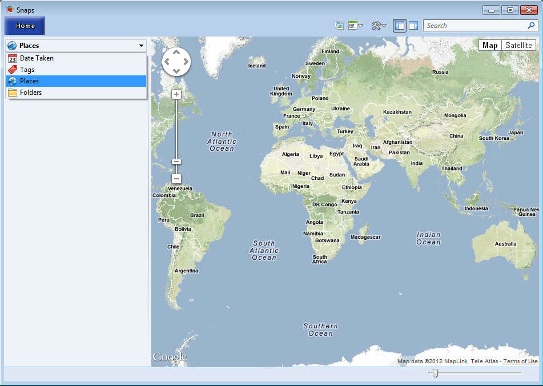Pan the map down with arrow
Image resolution: width=543 pixels, height=386 pixels.
(176, 70)
